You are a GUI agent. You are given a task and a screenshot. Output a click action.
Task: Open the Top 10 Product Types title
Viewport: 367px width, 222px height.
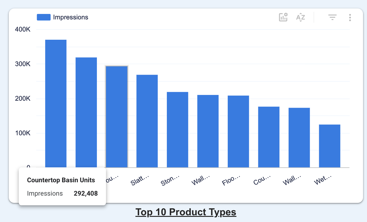pos(186,212)
